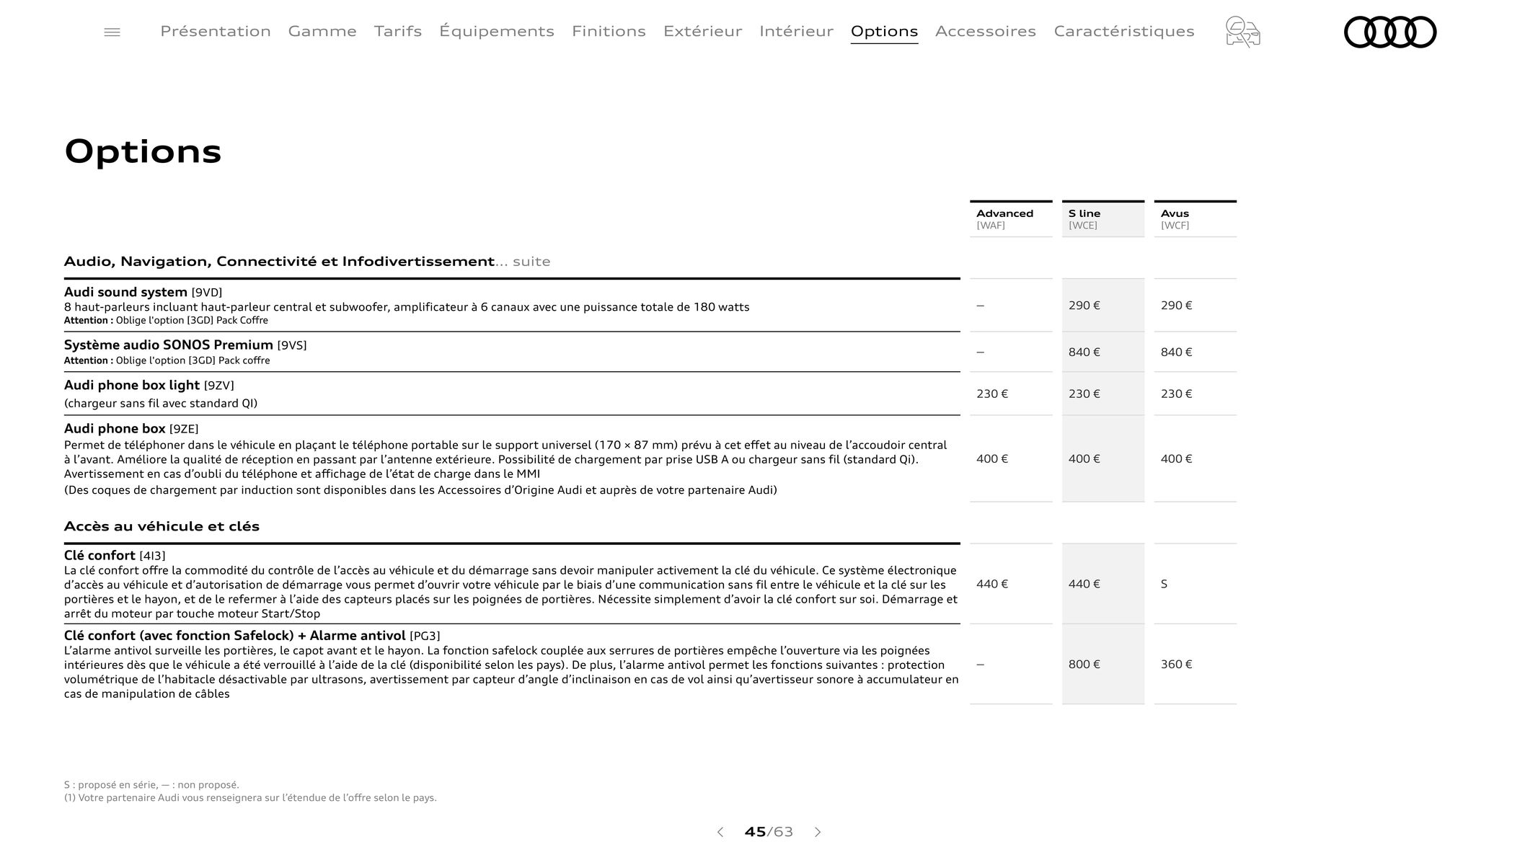Click the Audi four rings logo

1389,32
